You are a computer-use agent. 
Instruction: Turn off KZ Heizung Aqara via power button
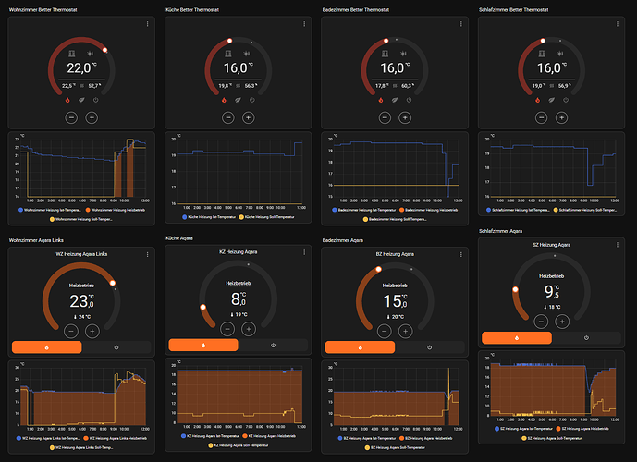273,345
